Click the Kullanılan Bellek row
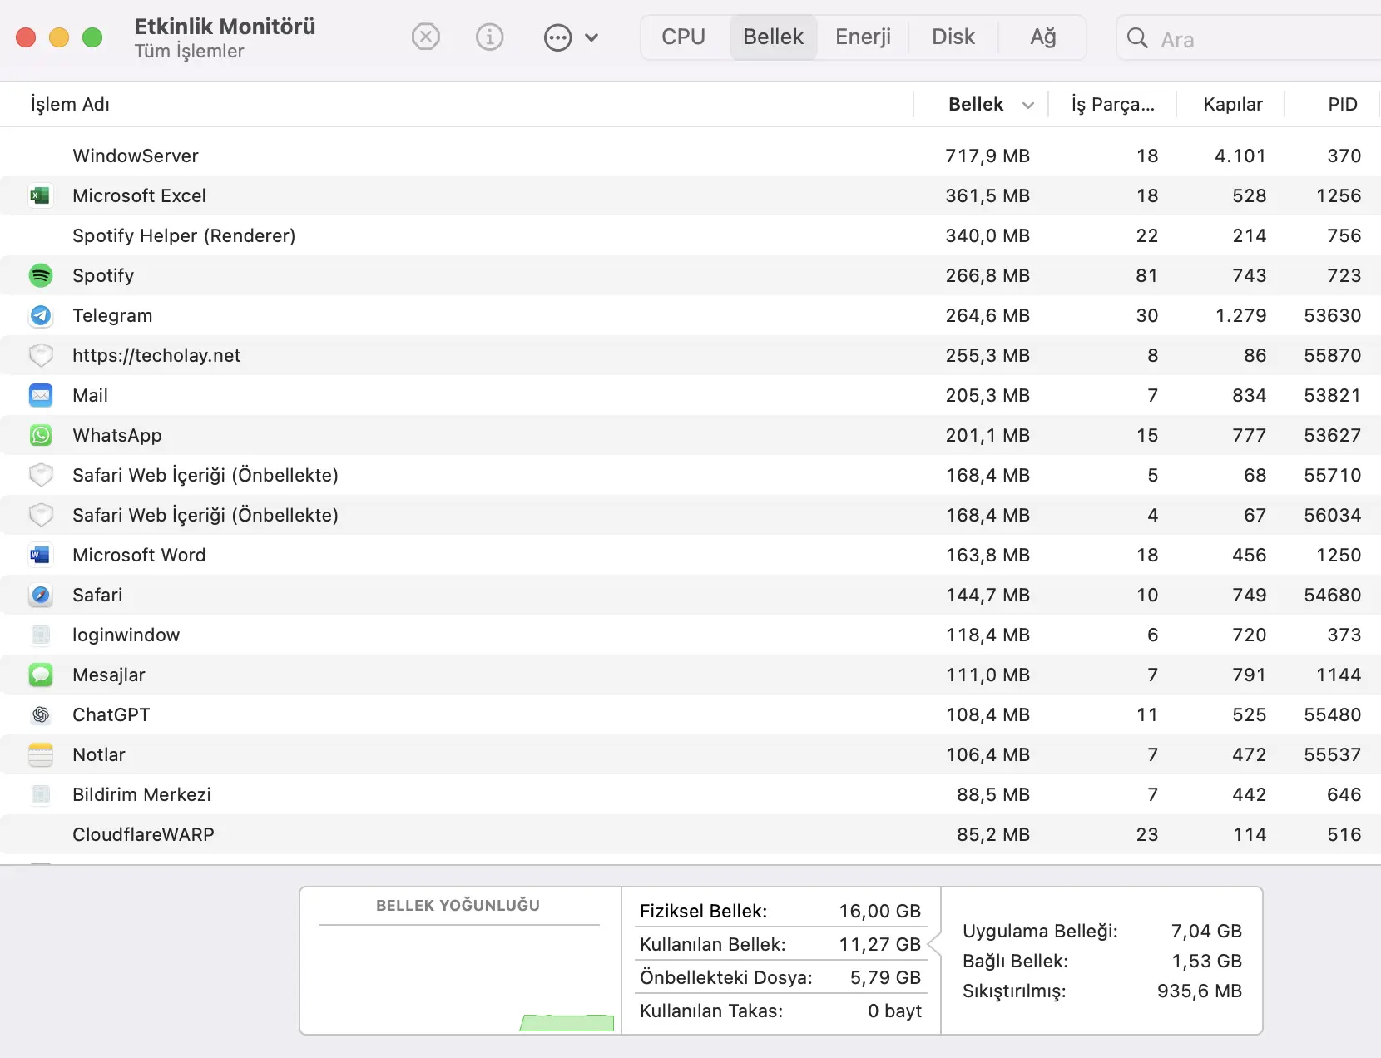Screen dimensions: 1381x1058 coord(780,944)
